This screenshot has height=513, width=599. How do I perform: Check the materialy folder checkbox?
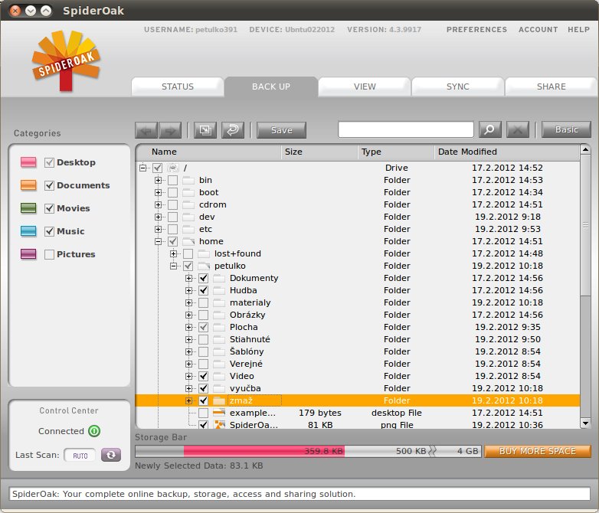(203, 302)
